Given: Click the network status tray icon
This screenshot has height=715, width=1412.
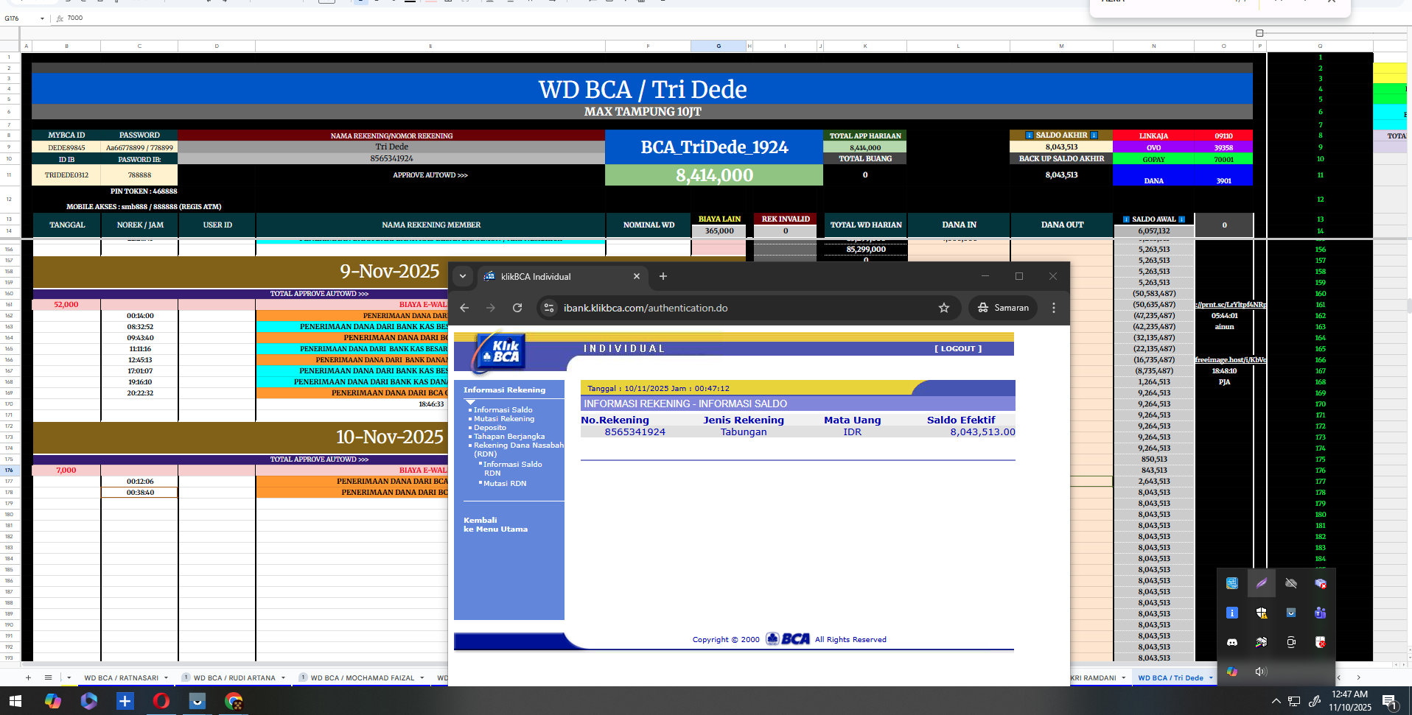Looking at the screenshot, I should tap(1294, 702).
